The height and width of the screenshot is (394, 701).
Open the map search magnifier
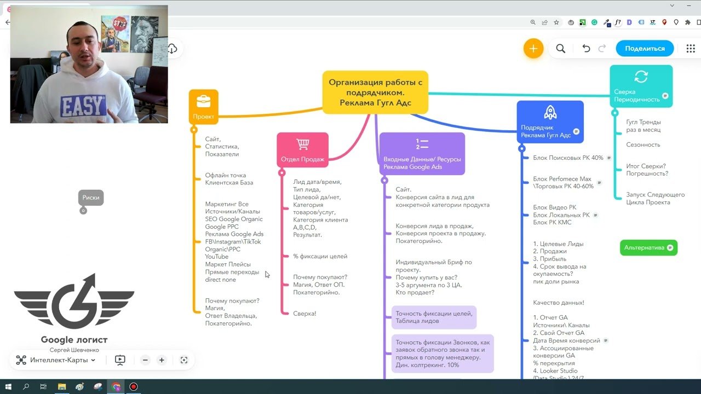pyautogui.click(x=560, y=49)
